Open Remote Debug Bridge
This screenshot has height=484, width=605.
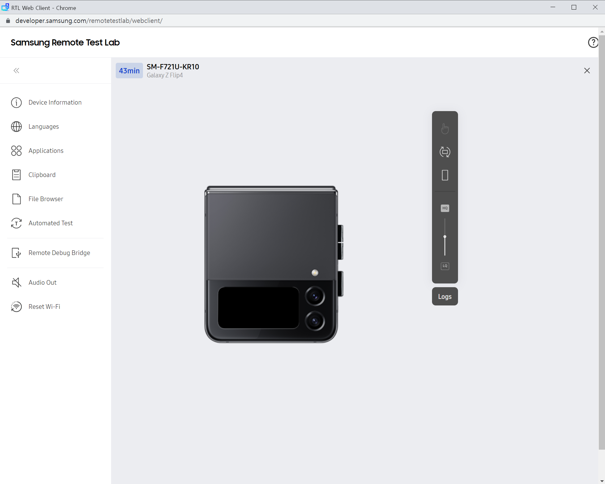coord(59,253)
